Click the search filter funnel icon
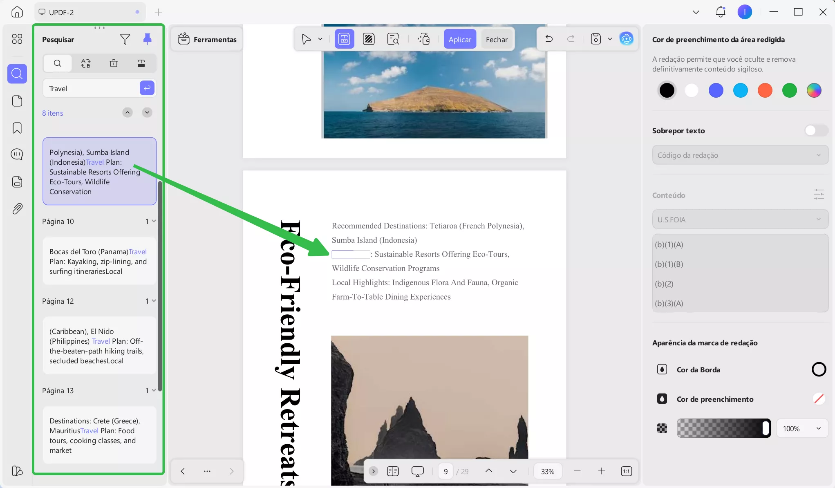The image size is (835, 488). (x=125, y=39)
